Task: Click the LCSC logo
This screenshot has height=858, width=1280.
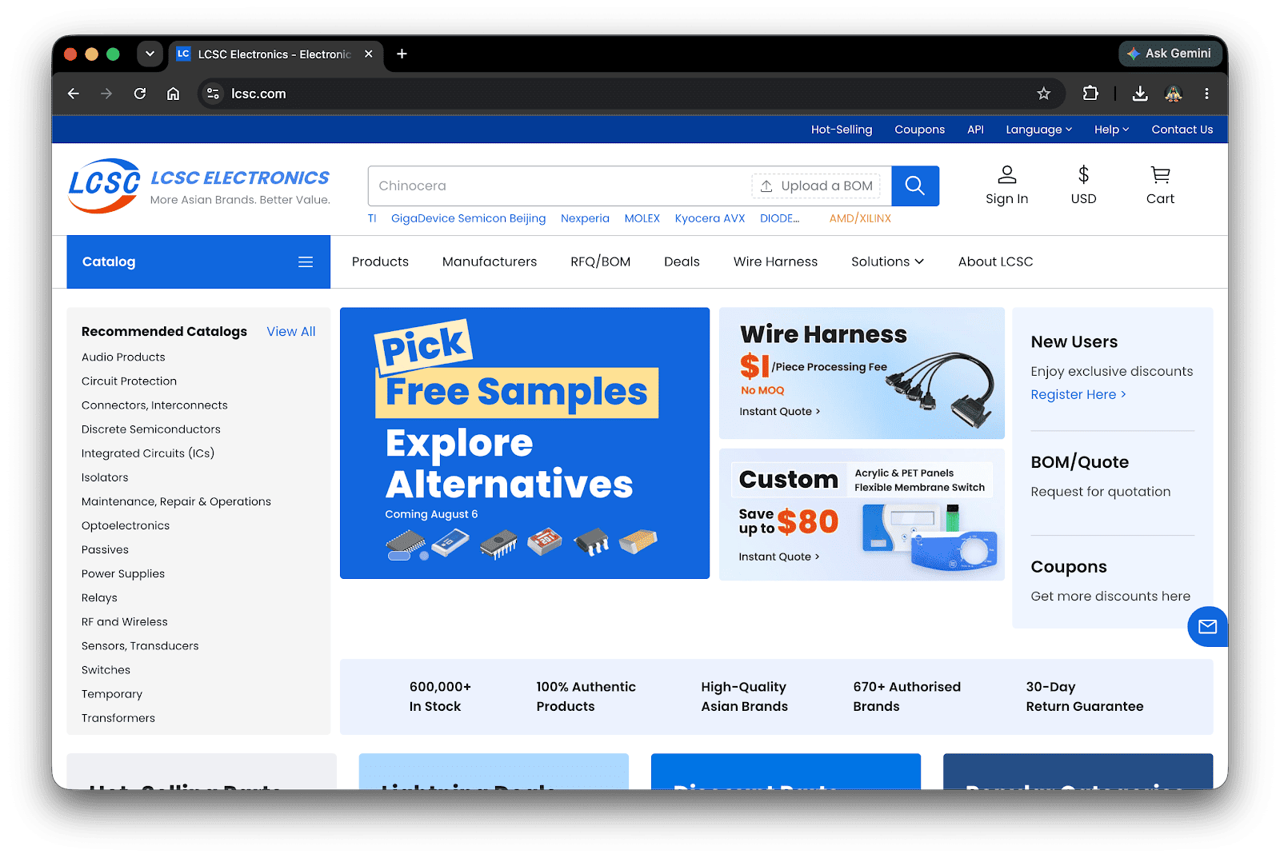Action: [105, 186]
